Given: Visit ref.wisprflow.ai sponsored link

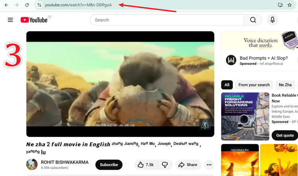Looking at the screenshot, I should pos(271,64).
